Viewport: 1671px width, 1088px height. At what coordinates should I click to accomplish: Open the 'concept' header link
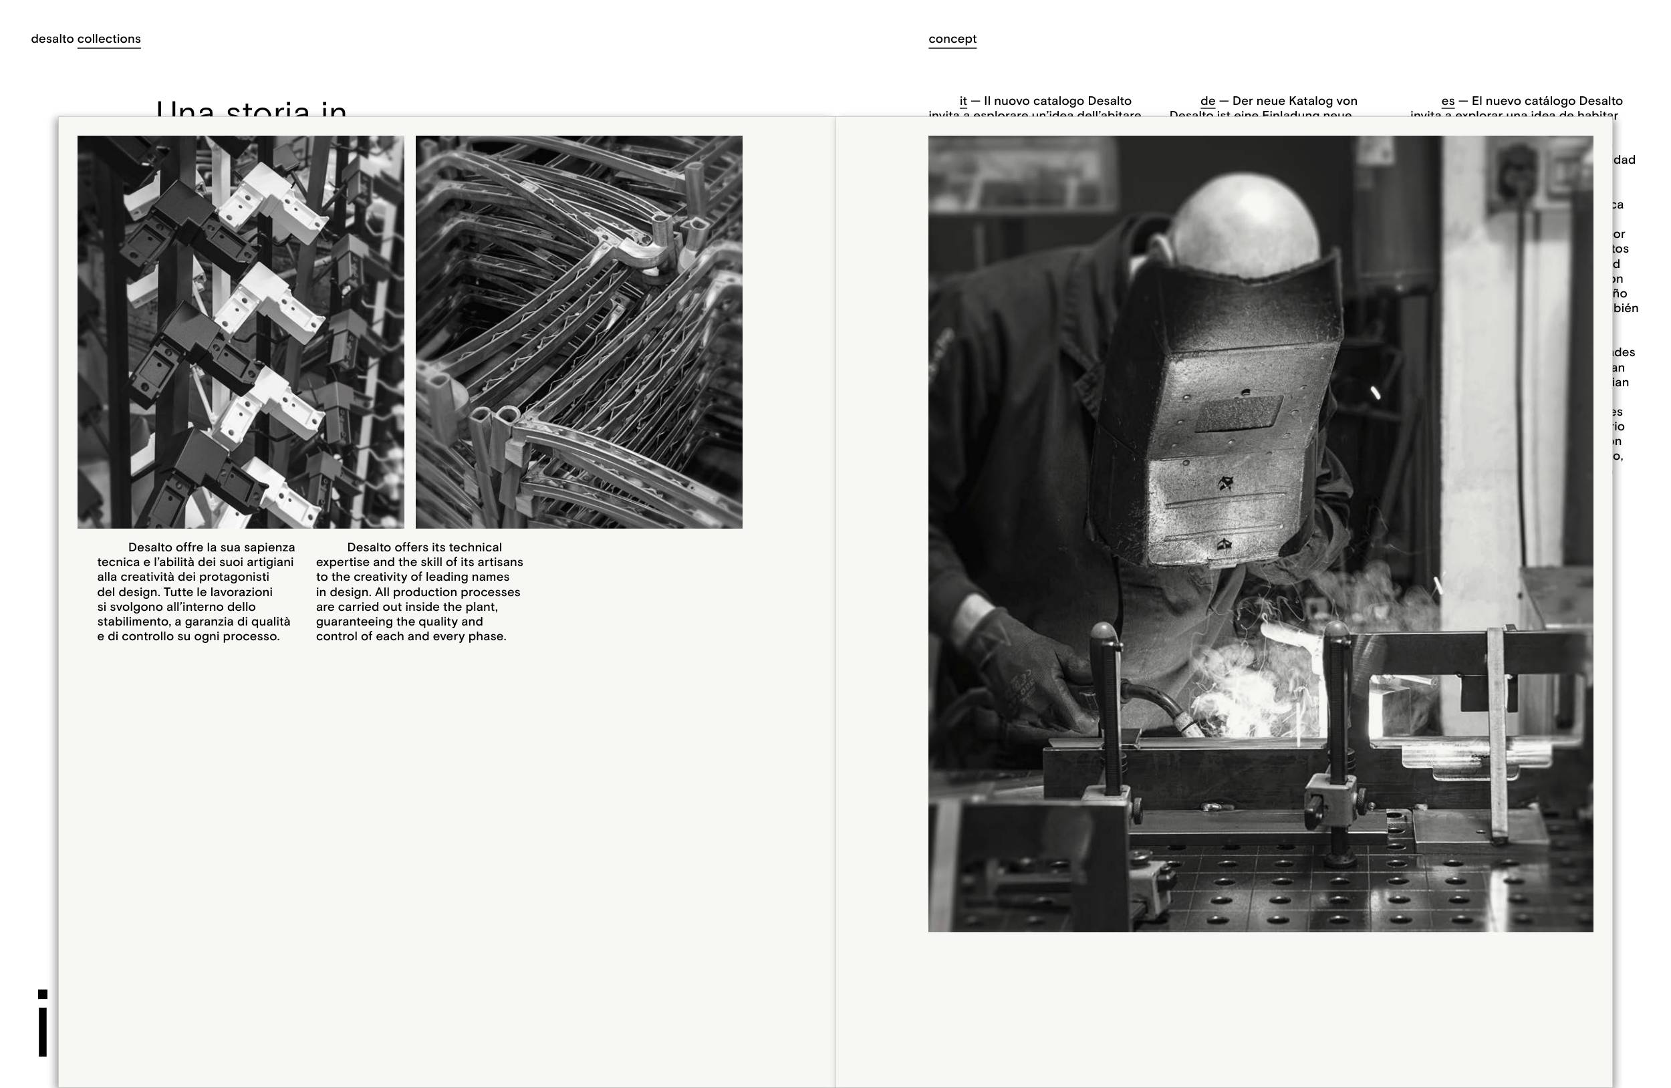tap(952, 39)
